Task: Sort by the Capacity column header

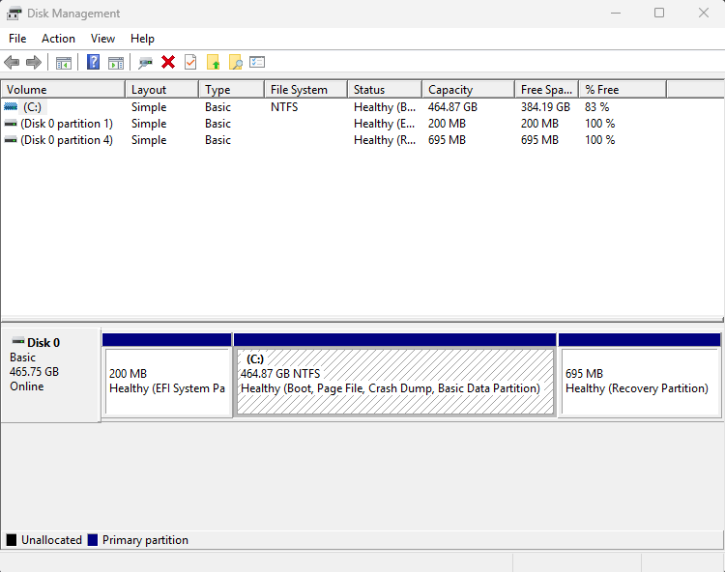Action: pyautogui.click(x=469, y=89)
